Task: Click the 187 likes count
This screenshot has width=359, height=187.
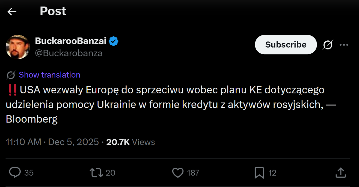Action: 193,173
